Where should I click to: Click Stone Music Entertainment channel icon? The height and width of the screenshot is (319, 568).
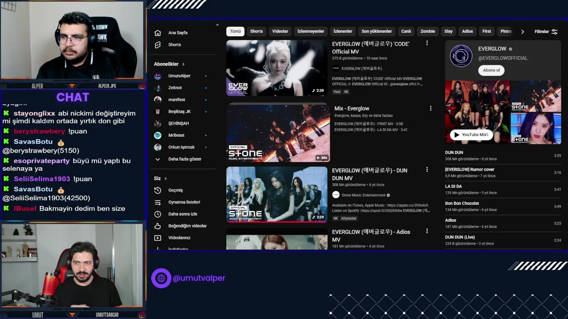336,195
